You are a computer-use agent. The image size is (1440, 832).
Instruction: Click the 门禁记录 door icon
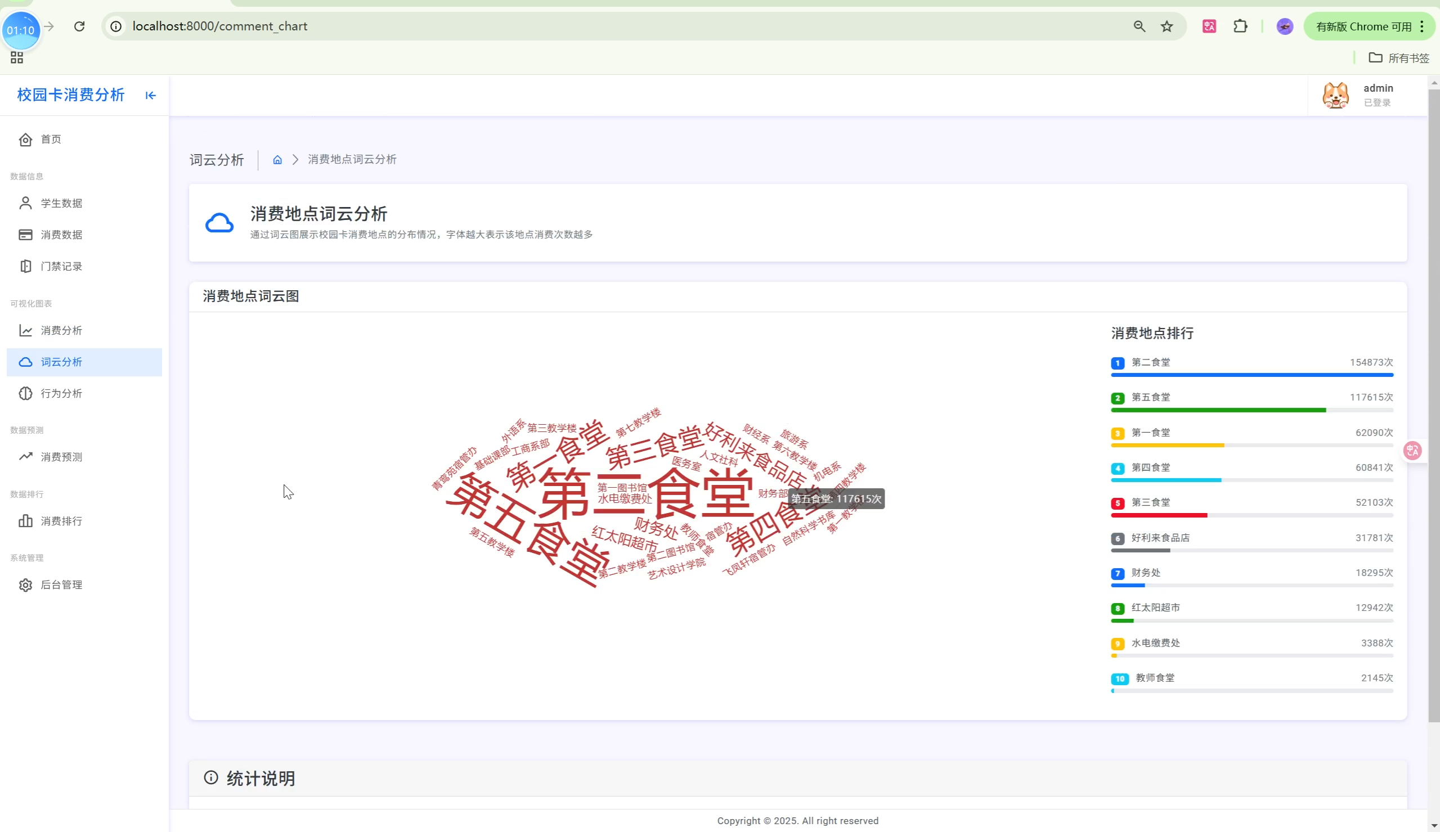25,266
